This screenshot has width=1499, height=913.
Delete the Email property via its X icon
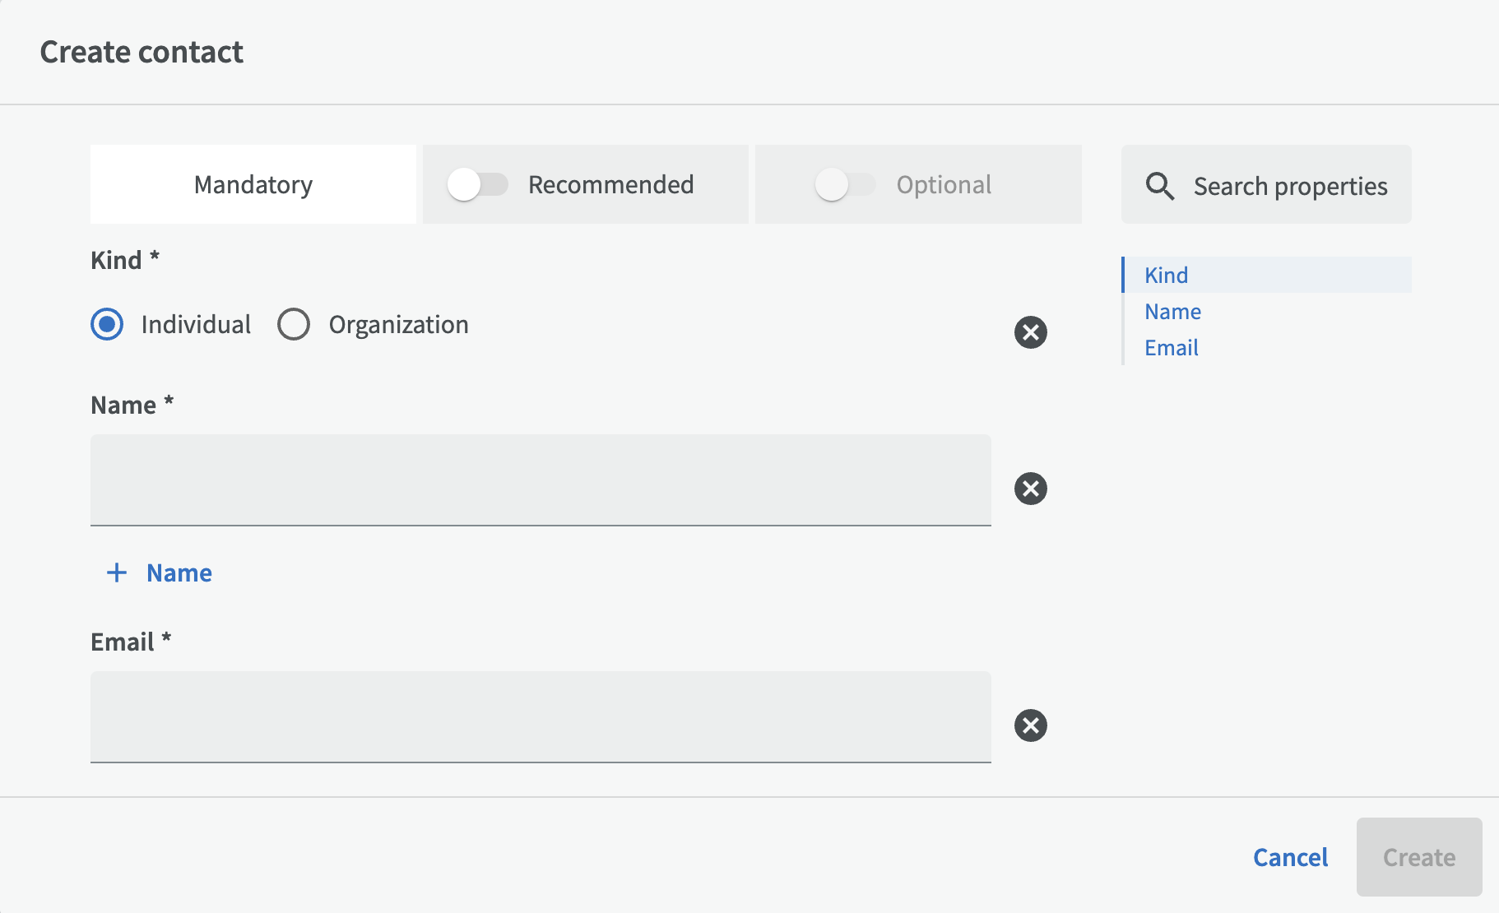(1030, 725)
